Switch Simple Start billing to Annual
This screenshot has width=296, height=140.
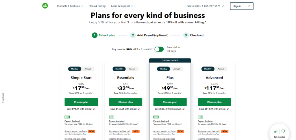click(x=88, y=69)
